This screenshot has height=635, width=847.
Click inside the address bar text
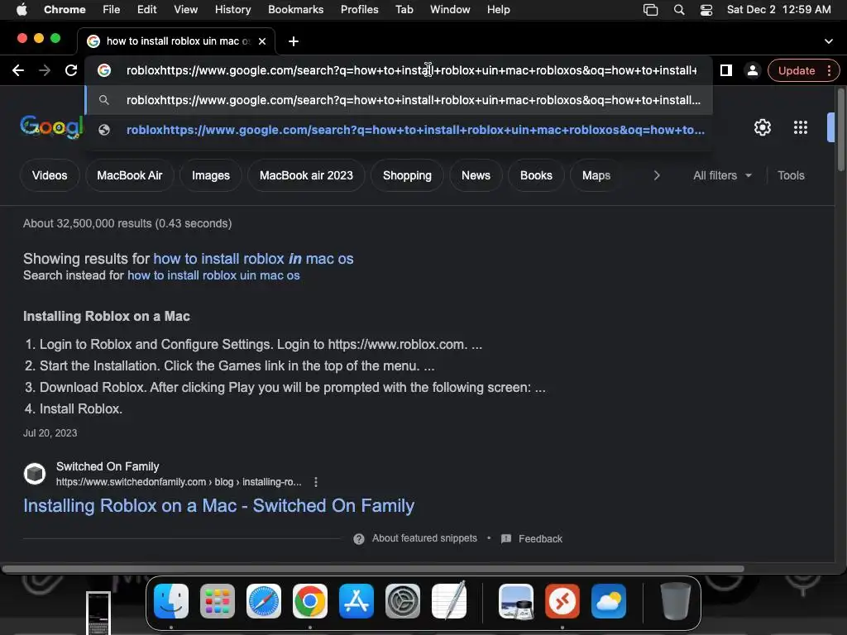click(x=410, y=70)
